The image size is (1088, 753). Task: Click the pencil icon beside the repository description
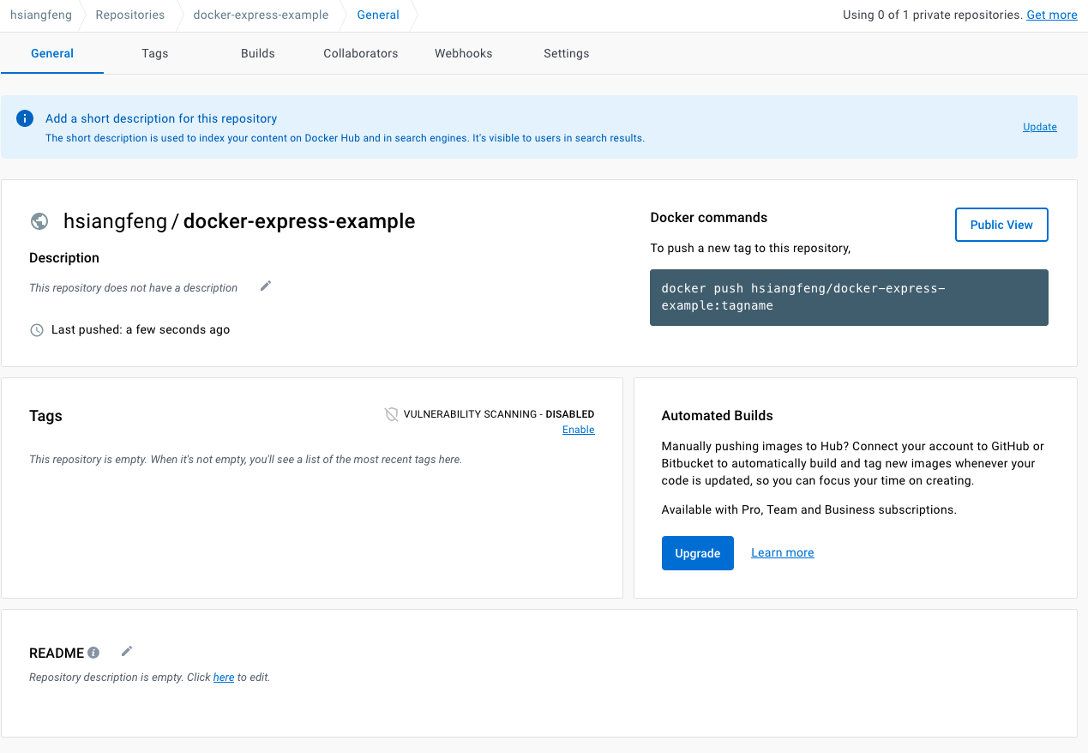tap(266, 286)
